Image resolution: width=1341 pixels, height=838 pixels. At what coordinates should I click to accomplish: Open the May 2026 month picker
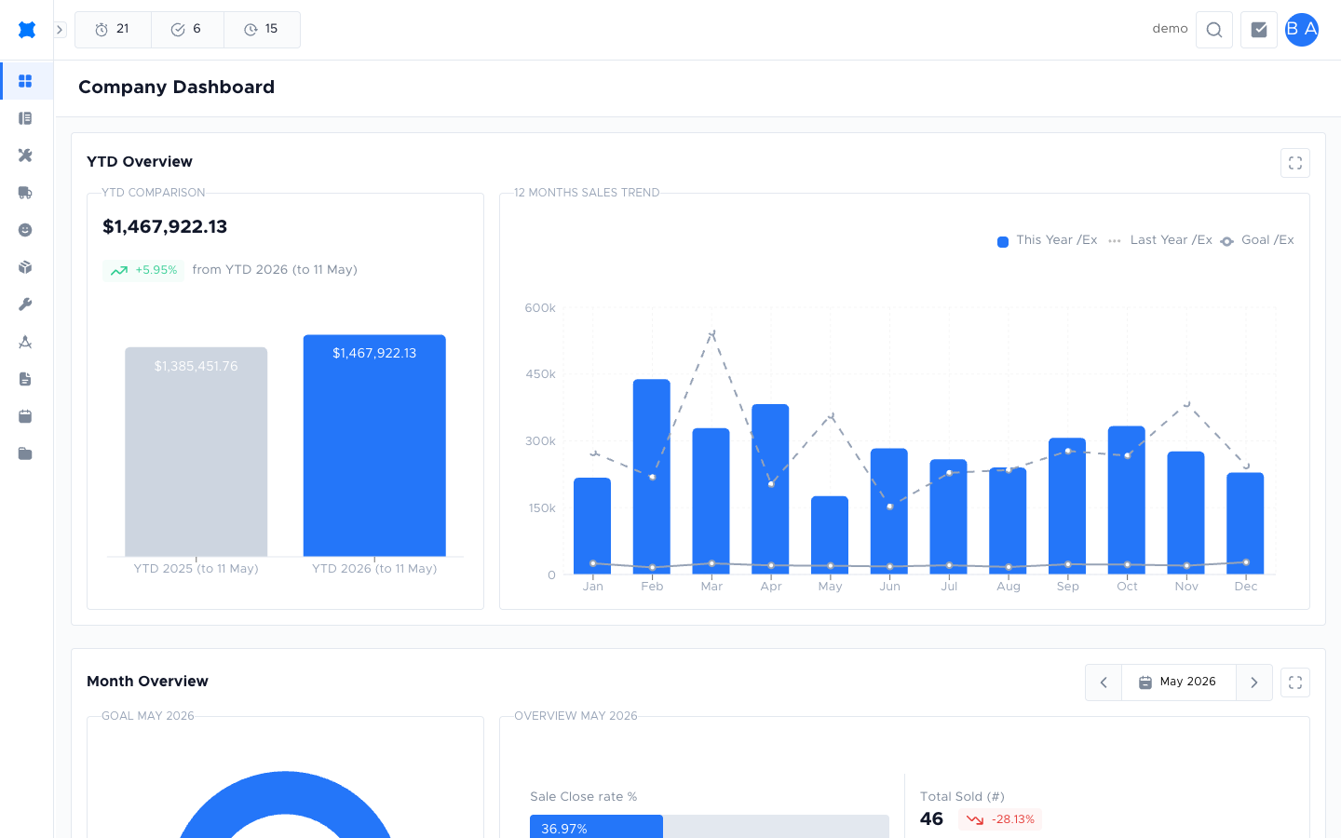tap(1179, 683)
